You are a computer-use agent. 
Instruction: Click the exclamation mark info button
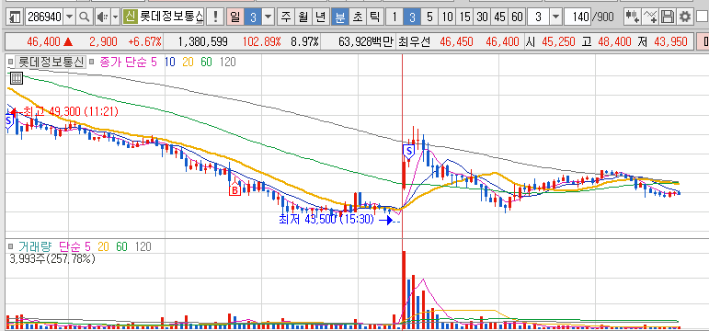[216, 17]
